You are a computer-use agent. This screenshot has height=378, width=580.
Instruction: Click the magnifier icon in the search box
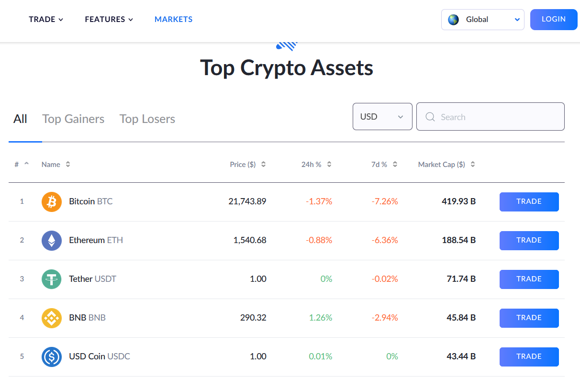point(430,117)
